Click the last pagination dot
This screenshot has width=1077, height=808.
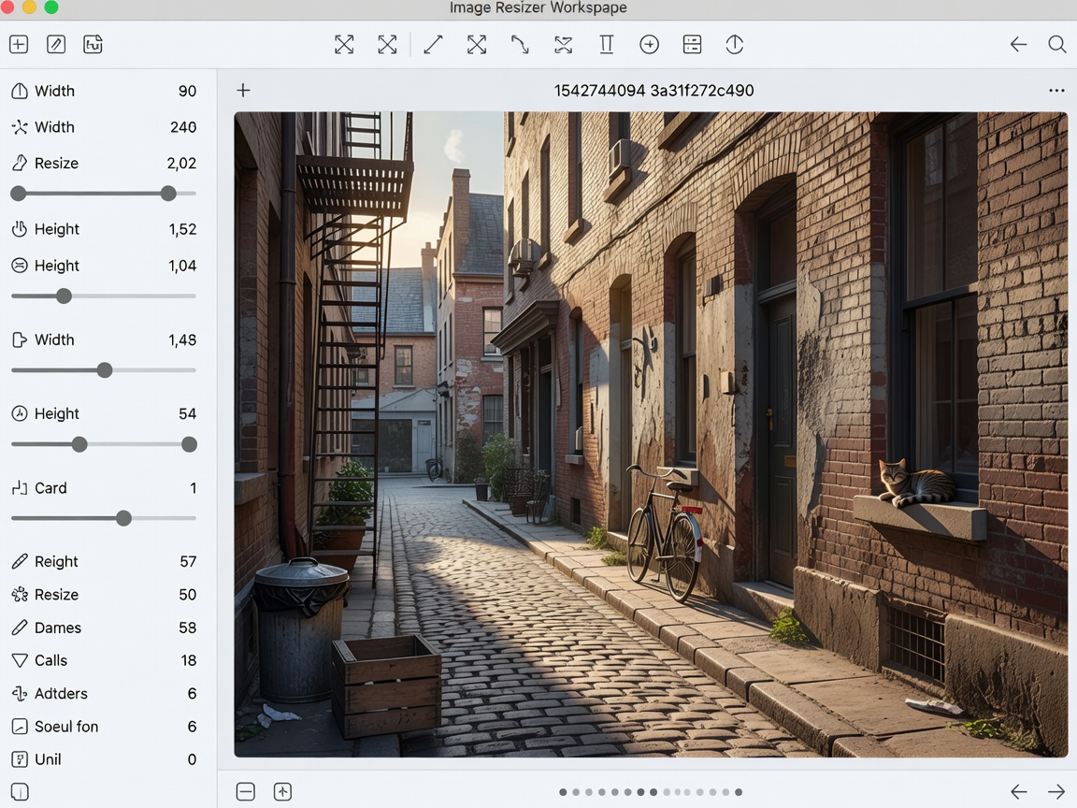coord(739,792)
